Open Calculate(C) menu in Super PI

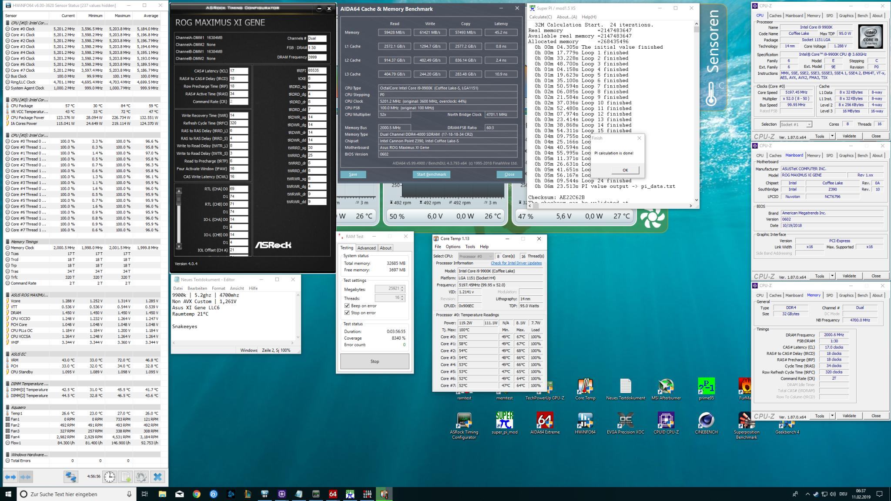[x=540, y=17]
